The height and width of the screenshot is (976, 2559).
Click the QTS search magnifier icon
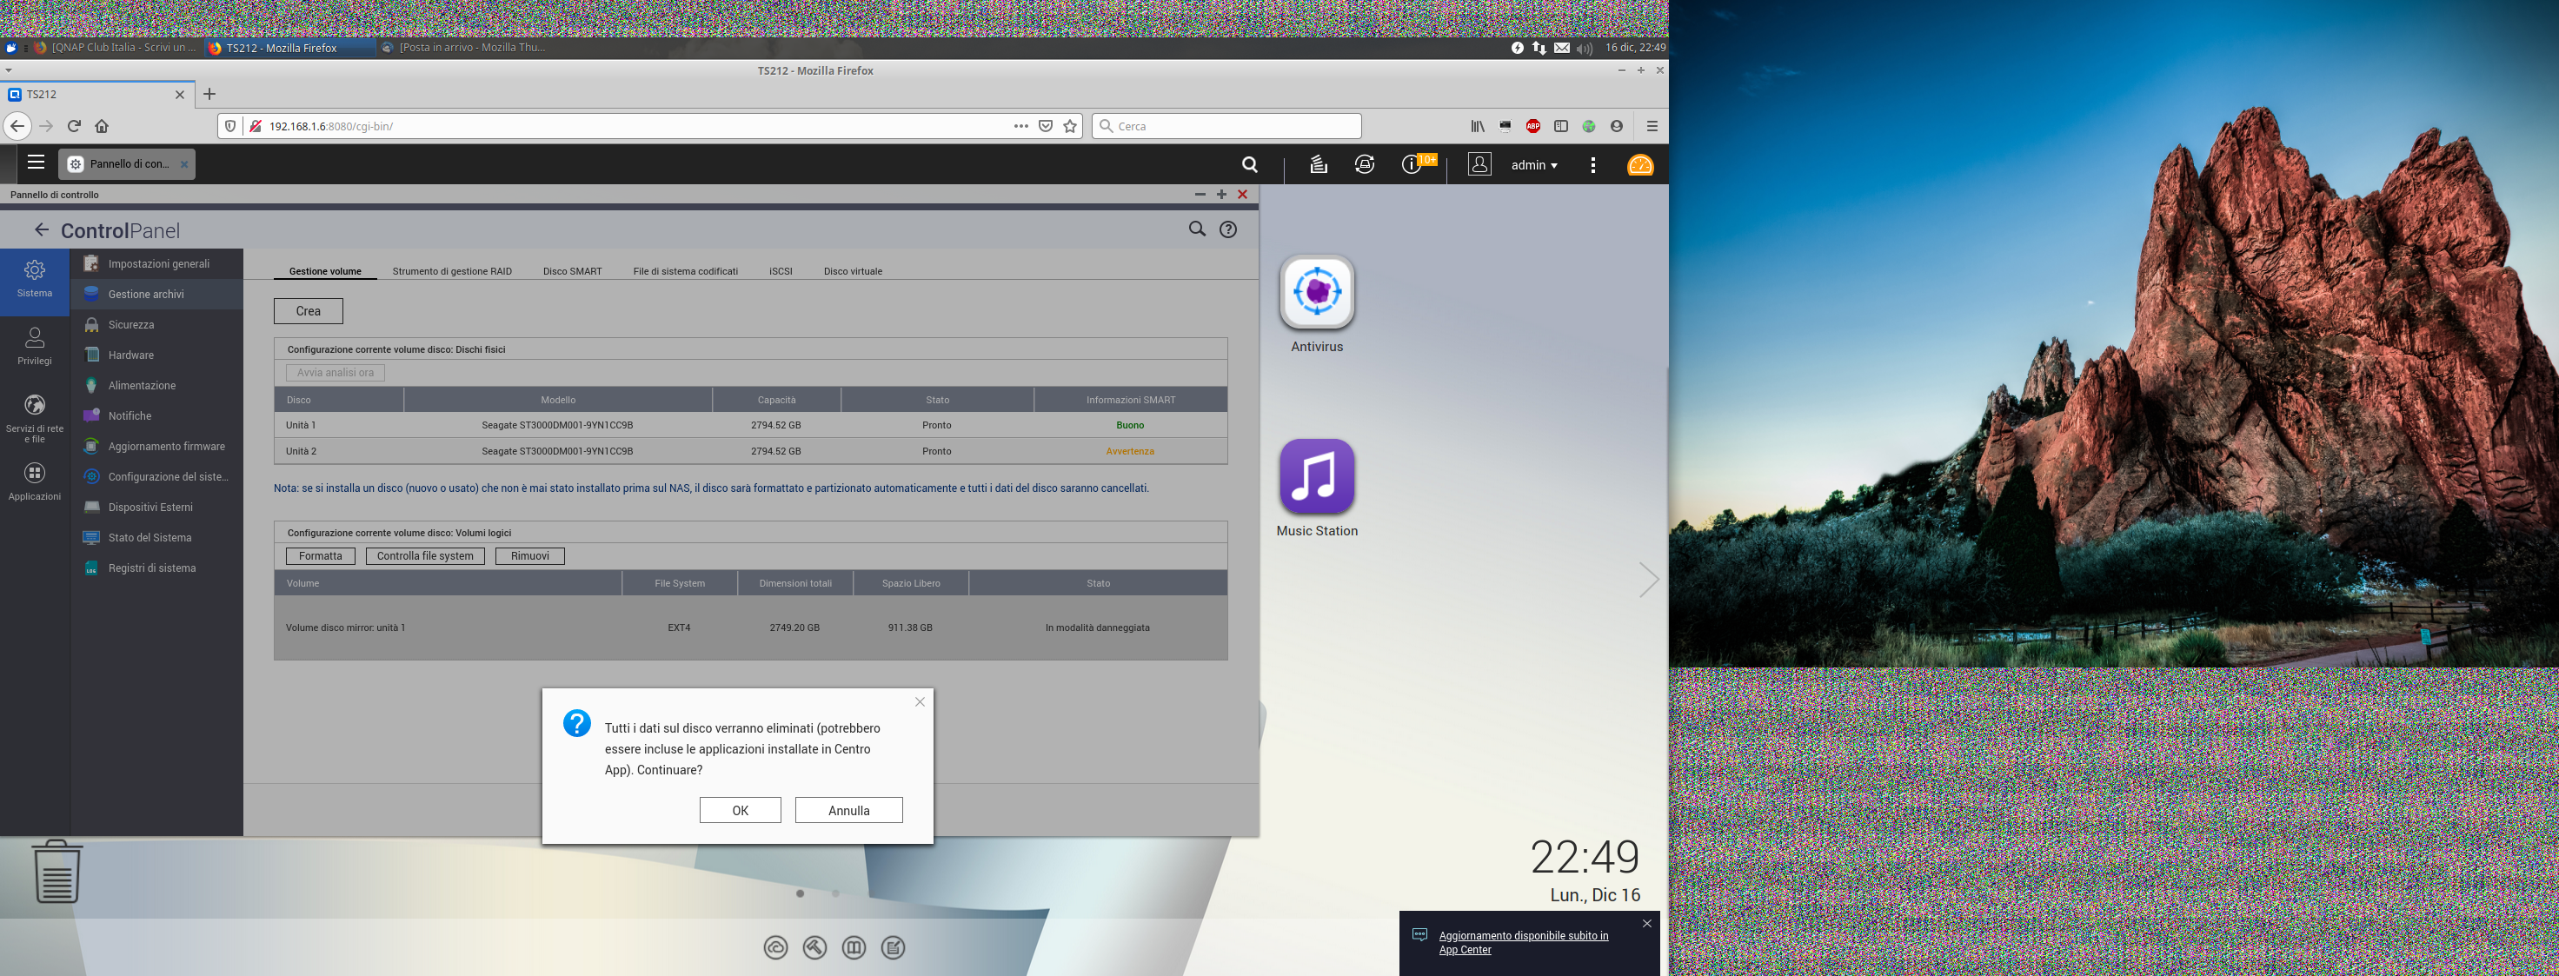(1250, 165)
